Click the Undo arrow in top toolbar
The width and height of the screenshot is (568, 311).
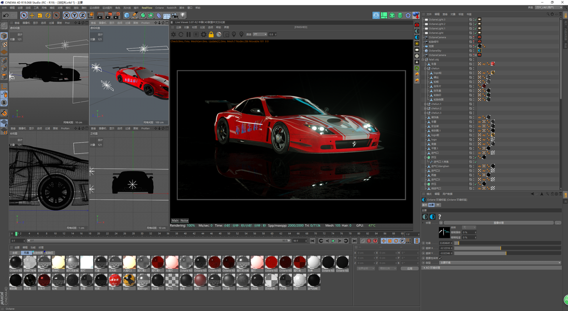click(6, 16)
